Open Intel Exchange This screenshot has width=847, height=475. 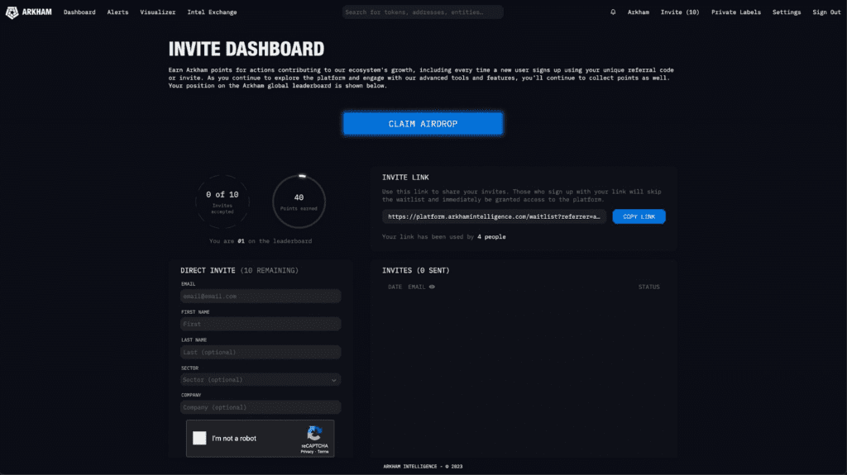click(x=212, y=12)
